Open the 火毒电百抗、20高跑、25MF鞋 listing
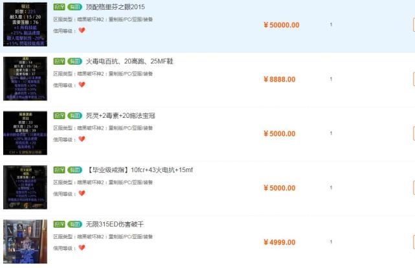Viewport: 415px width, 268px height. [129, 61]
